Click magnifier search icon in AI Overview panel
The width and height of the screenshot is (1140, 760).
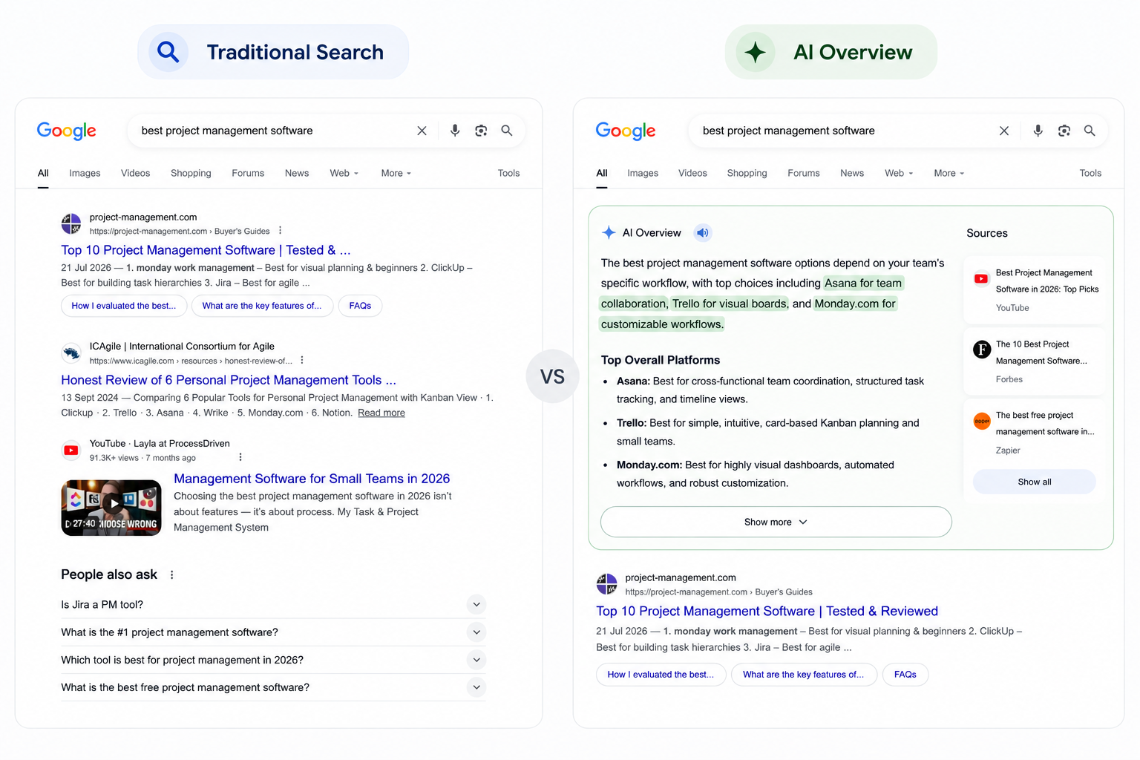coord(1090,131)
